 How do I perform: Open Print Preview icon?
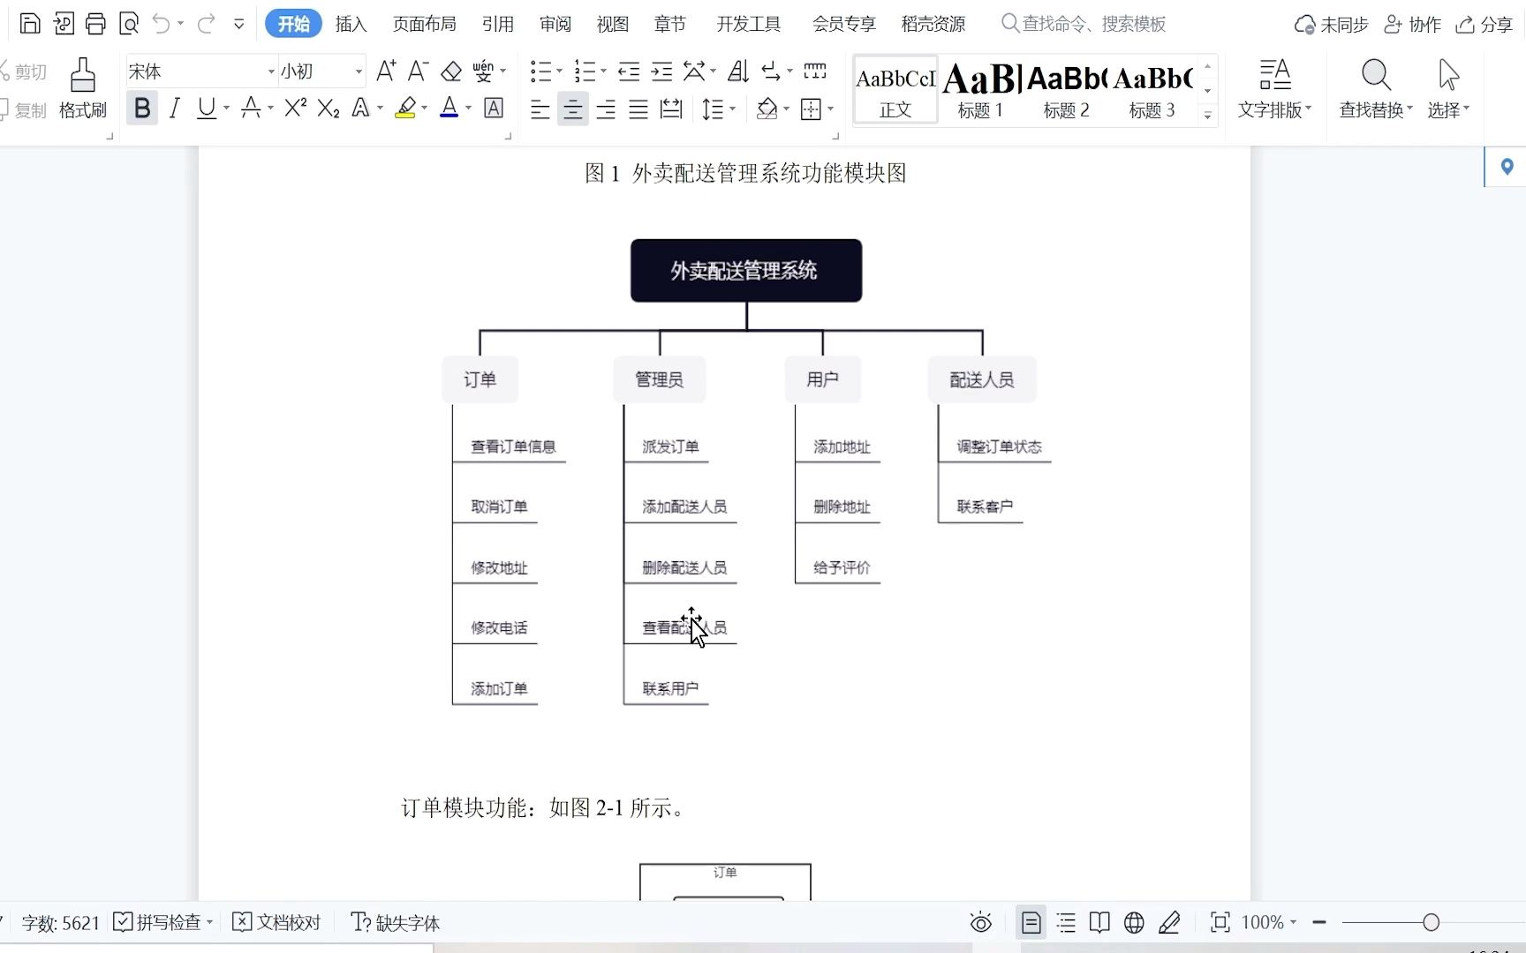pos(129,24)
